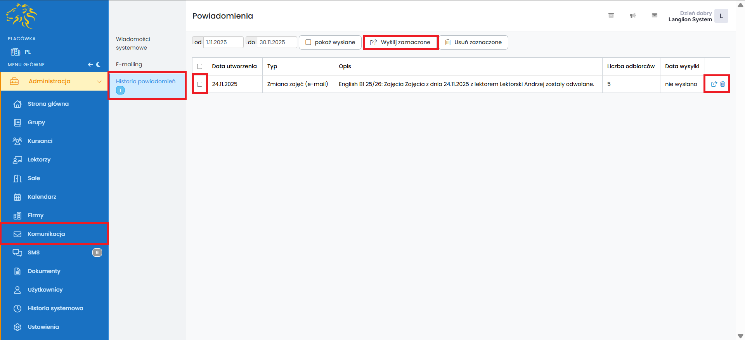Open the E-mailing submenu item
This screenshot has width=745, height=340.
point(129,64)
